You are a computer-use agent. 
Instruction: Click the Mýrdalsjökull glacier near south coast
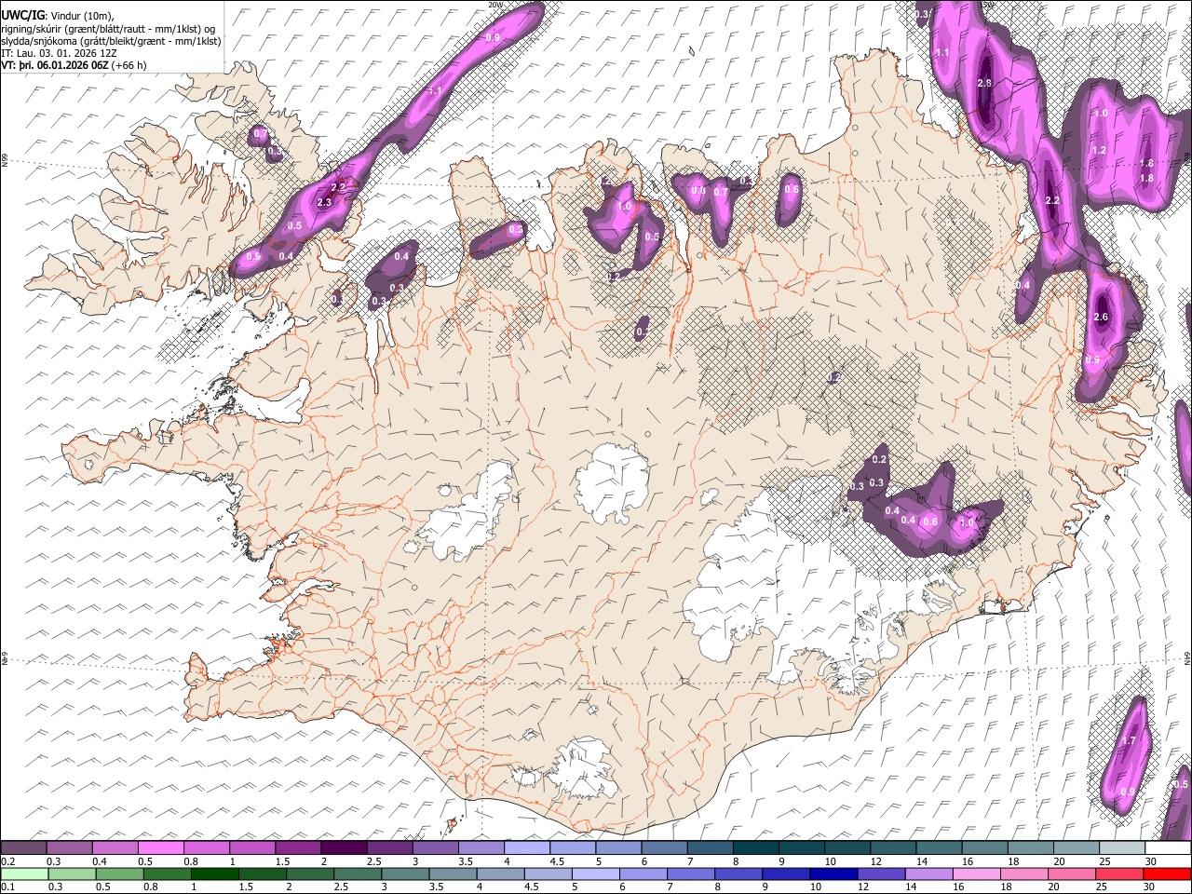pyautogui.click(x=582, y=769)
